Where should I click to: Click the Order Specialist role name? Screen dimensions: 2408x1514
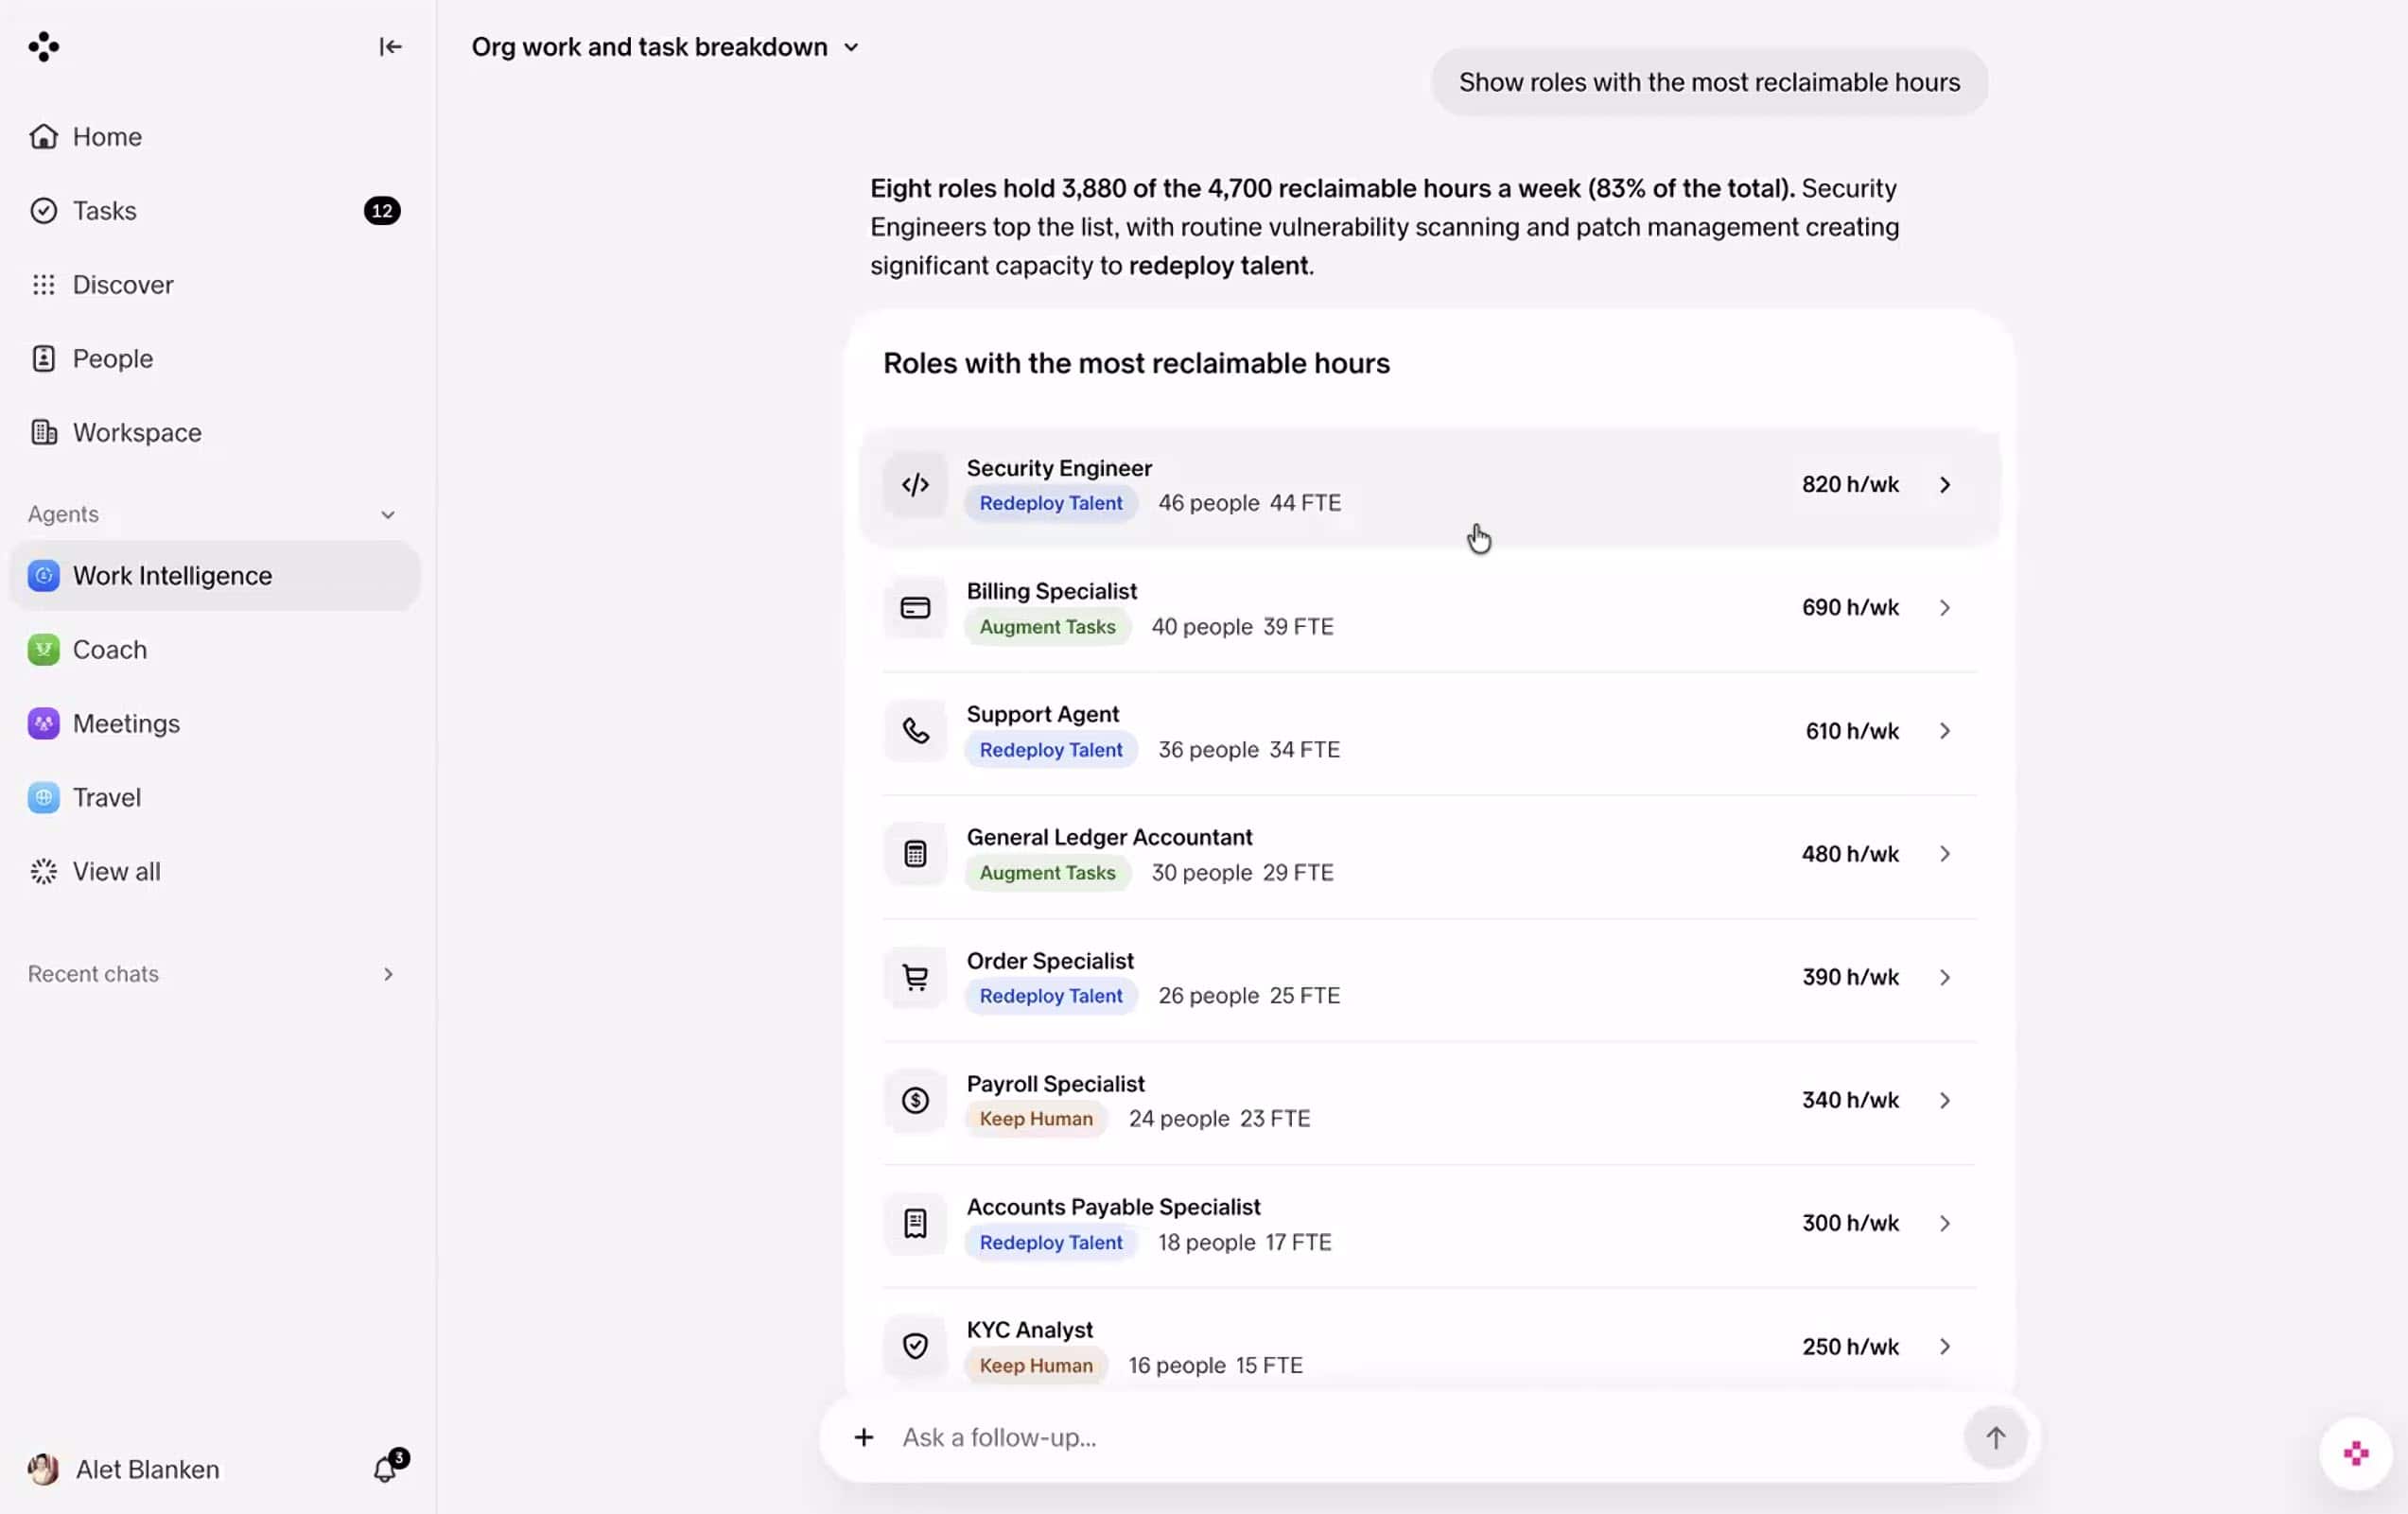(x=1049, y=960)
